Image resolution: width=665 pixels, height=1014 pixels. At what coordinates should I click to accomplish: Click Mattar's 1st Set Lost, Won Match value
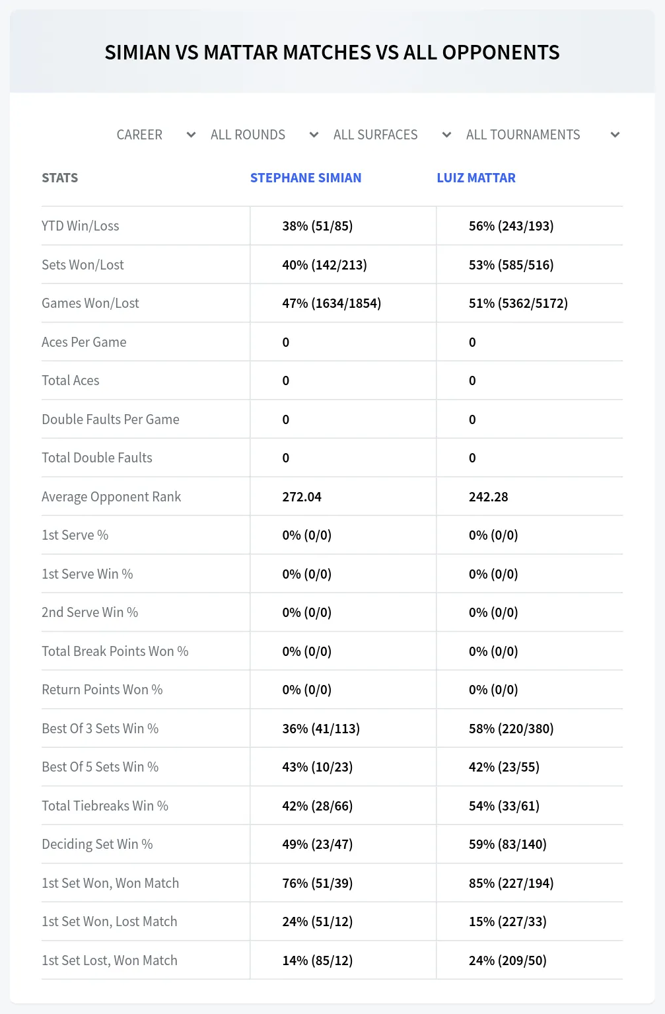tap(508, 960)
